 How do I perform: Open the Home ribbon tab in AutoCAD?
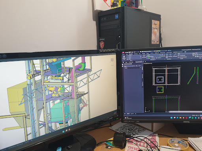point(123,54)
